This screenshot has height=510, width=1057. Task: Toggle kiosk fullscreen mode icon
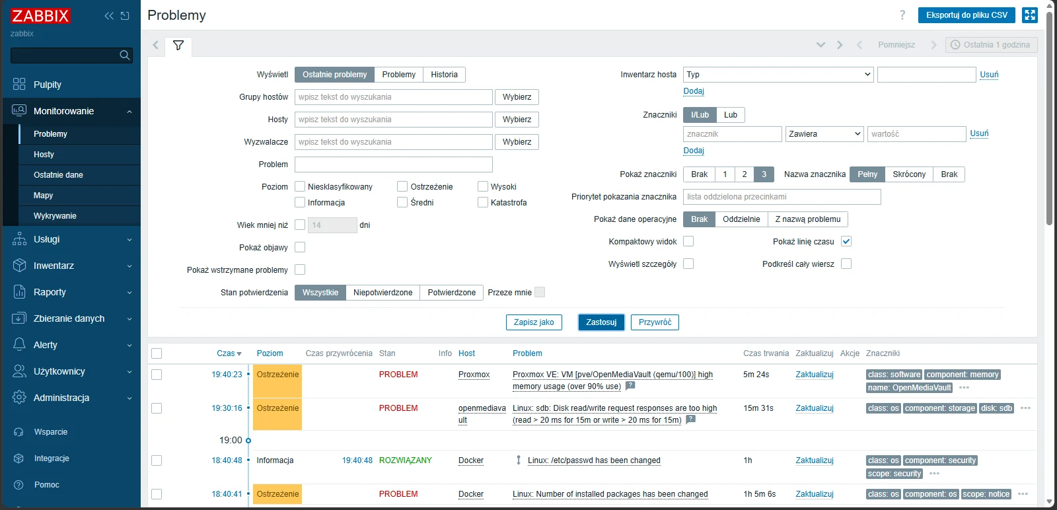point(1030,15)
